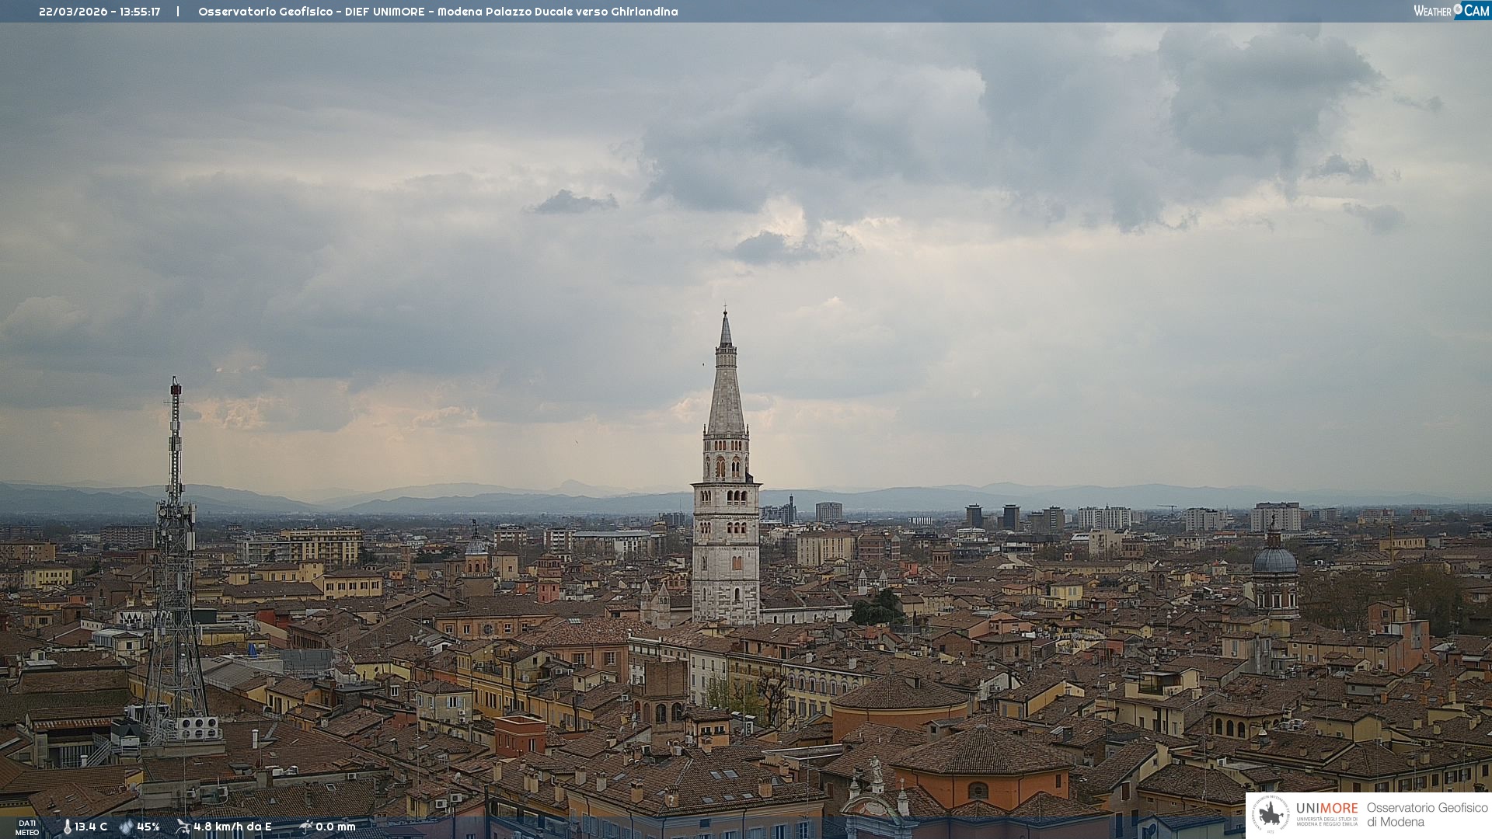The width and height of the screenshot is (1492, 839).
Task: Click the rain umbrella precipitation icon
Action: pos(306,827)
